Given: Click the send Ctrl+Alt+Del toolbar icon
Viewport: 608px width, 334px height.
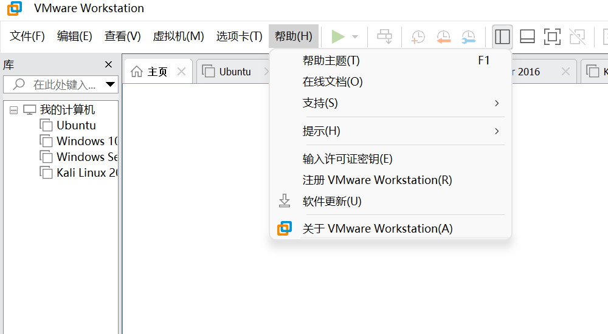Looking at the screenshot, I should 385,37.
